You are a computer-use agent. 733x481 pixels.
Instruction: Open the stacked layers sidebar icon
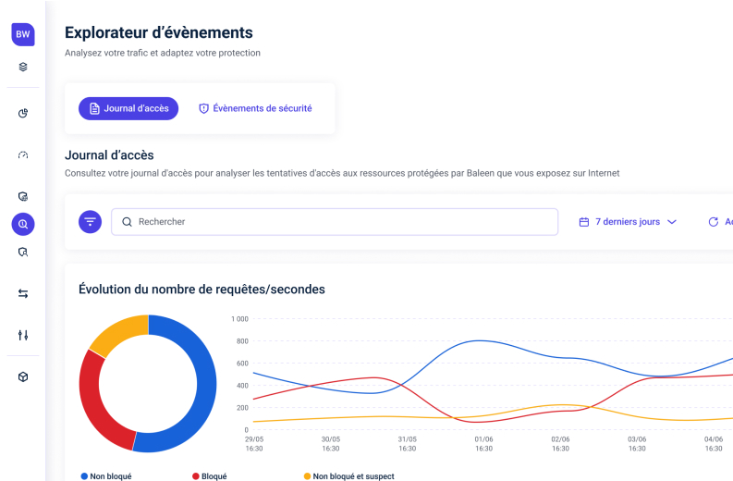click(23, 67)
